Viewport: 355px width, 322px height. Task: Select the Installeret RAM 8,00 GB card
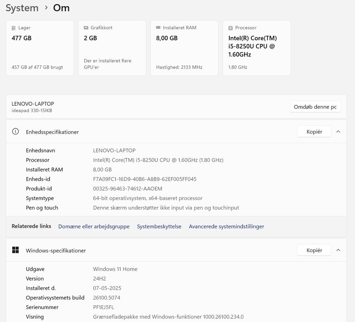pyautogui.click(x=184, y=48)
